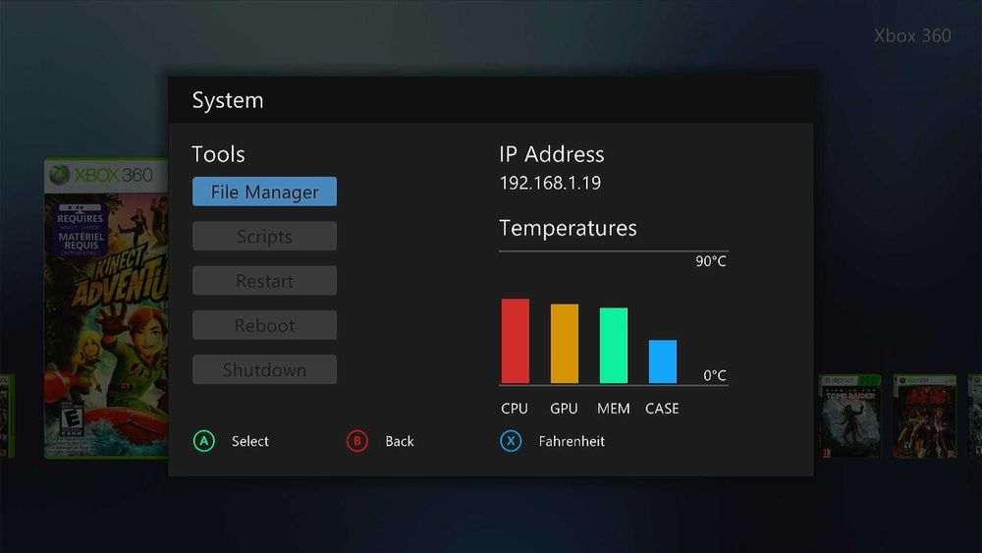Click the 90°C scale label

click(711, 261)
